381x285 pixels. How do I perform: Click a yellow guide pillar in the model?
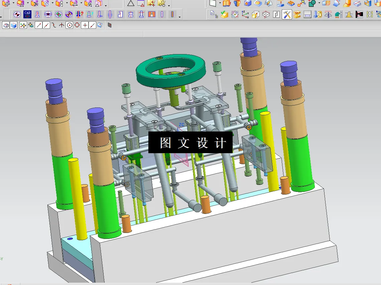[x=79, y=200]
